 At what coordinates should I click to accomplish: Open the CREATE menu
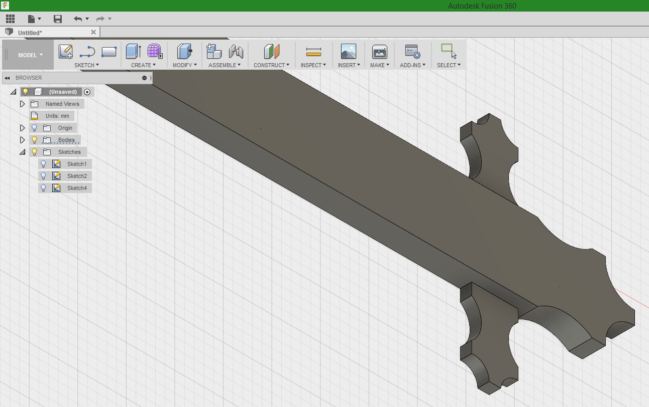pos(144,65)
